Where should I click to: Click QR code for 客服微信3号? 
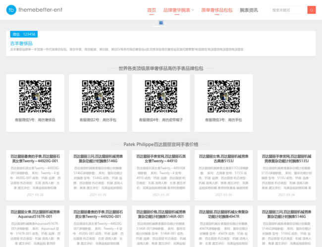click(223, 96)
